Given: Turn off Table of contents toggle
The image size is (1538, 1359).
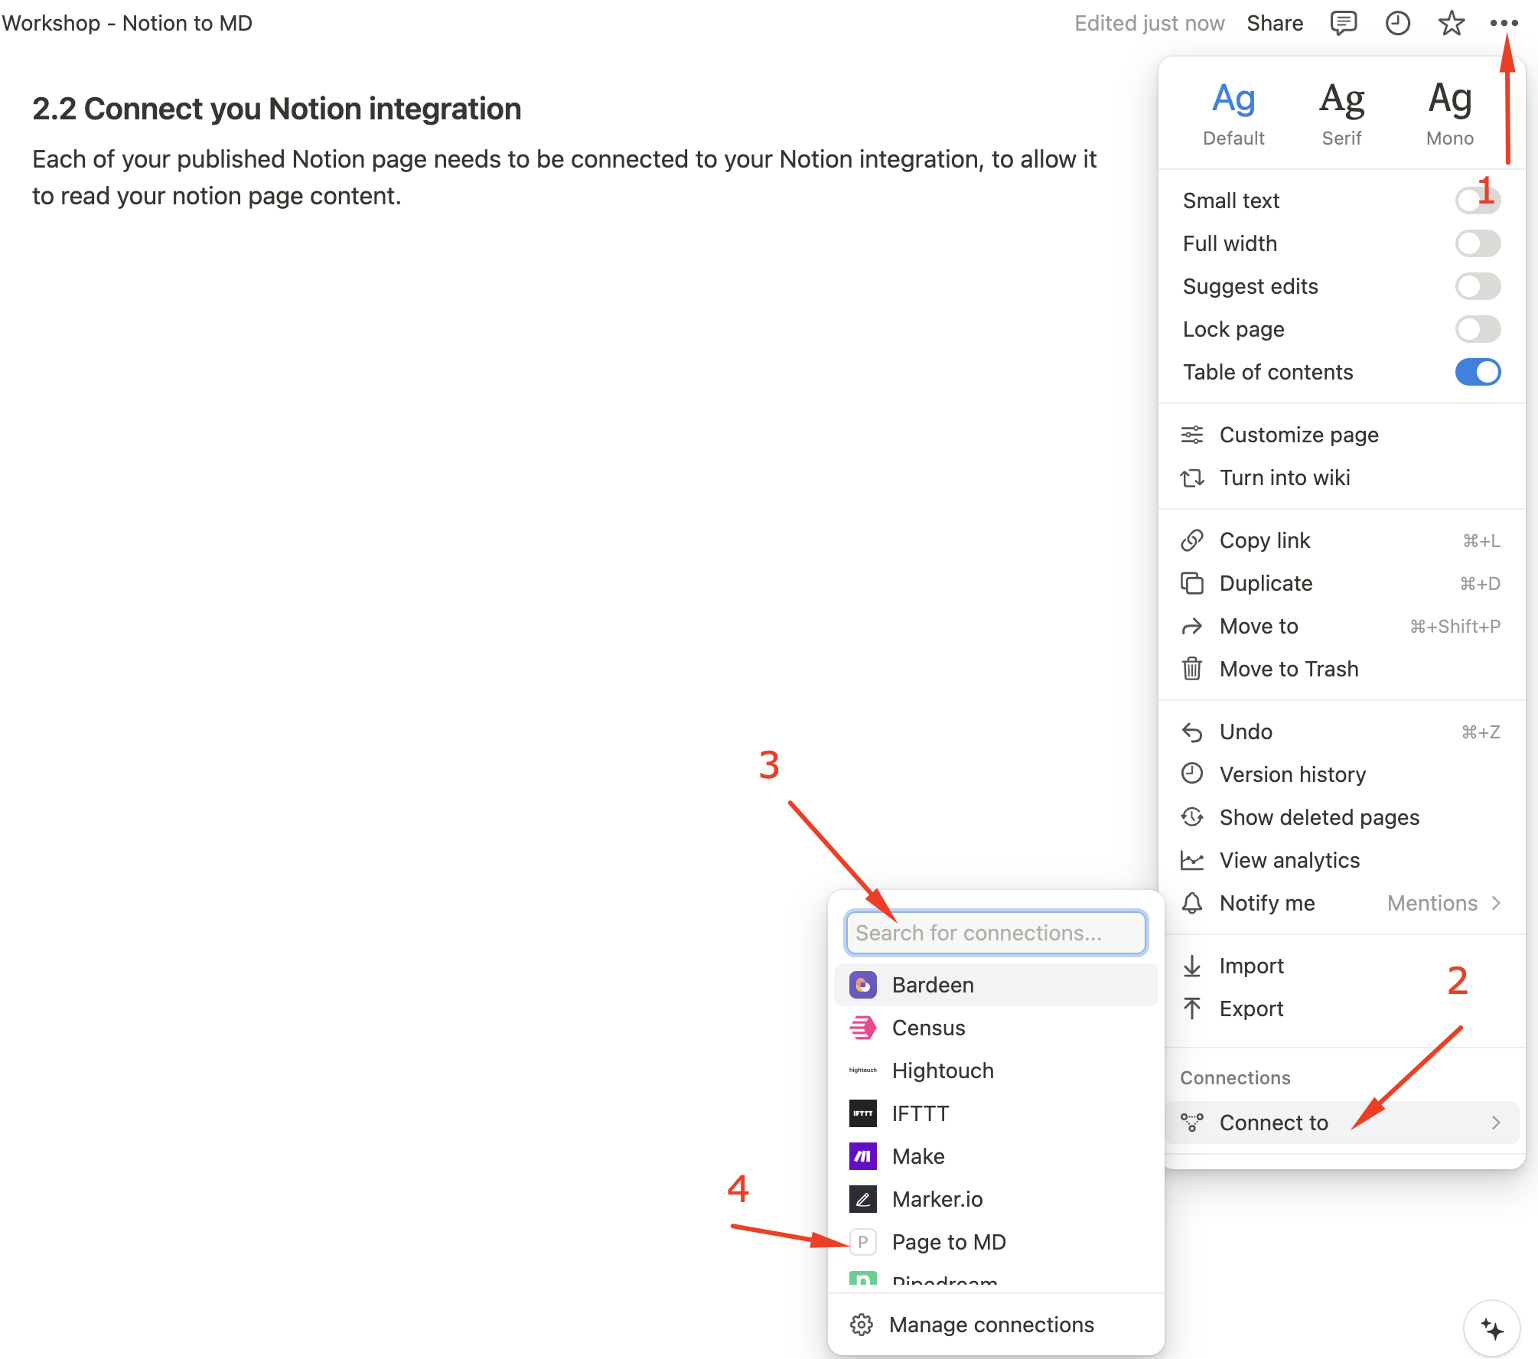Looking at the screenshot, I should pos(1477,372).
